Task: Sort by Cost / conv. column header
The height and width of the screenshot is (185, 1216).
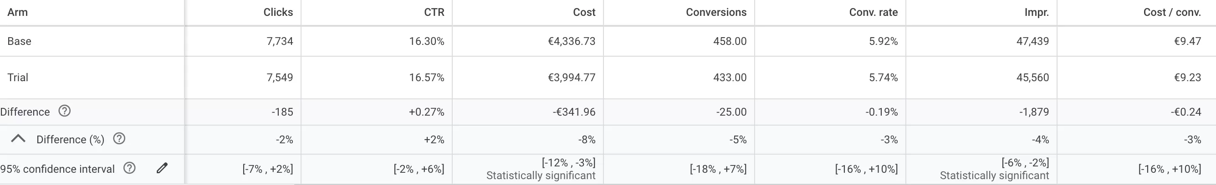Action: click(1172, 12)
